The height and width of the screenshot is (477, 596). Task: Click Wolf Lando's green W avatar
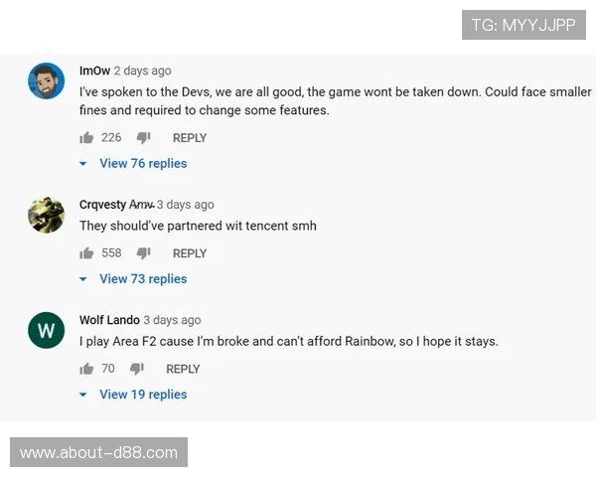click(46, 330)
